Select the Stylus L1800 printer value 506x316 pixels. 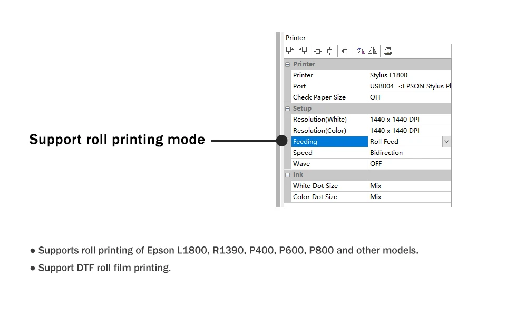pyautogui.click(x=410, y=75)
